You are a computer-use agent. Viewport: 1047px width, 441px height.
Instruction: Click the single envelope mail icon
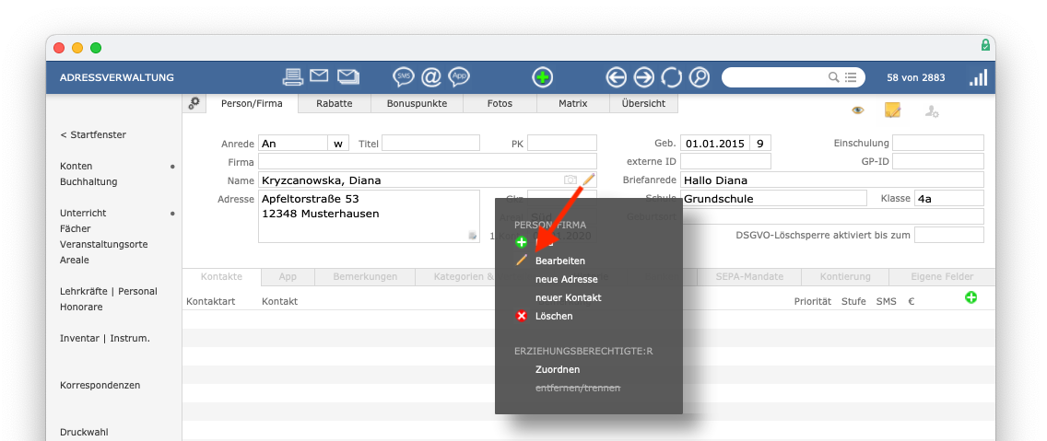click(319, 76)
